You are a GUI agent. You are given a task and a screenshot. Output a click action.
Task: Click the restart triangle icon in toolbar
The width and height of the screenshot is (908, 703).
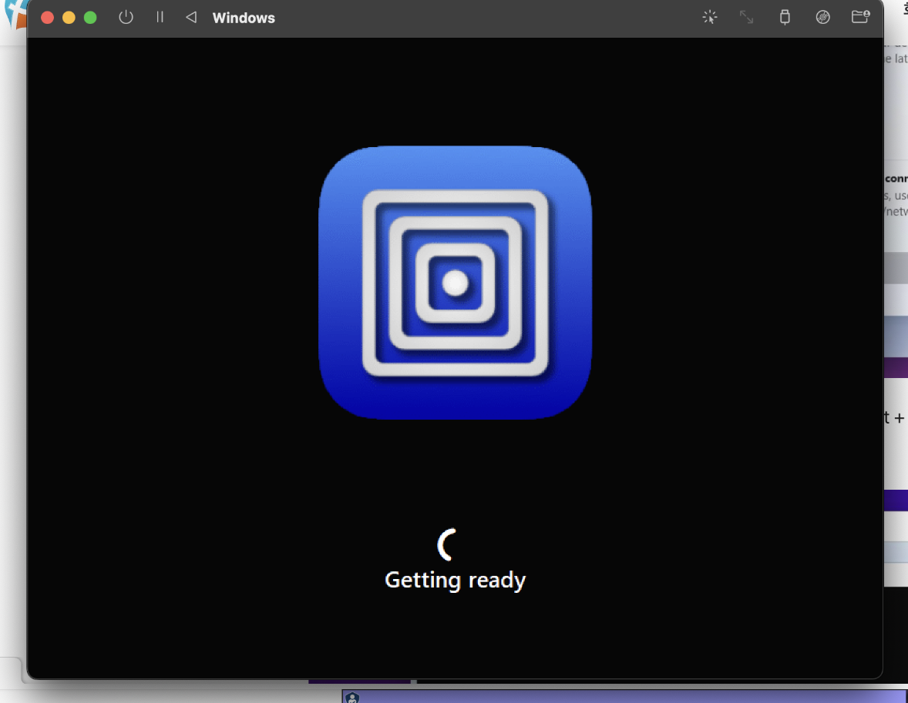(x=191, y=18)
